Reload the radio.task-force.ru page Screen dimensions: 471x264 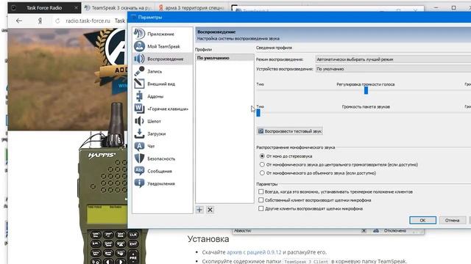pyautogui.click(x=57, y=21)
